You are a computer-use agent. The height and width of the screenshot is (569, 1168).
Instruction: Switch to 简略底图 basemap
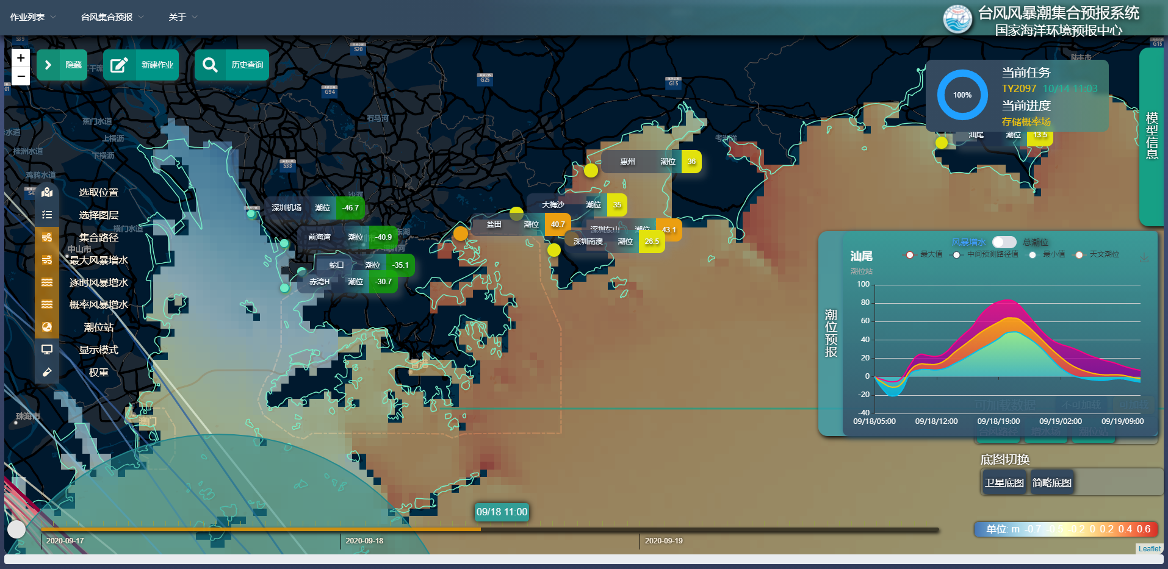(1052, 482)
